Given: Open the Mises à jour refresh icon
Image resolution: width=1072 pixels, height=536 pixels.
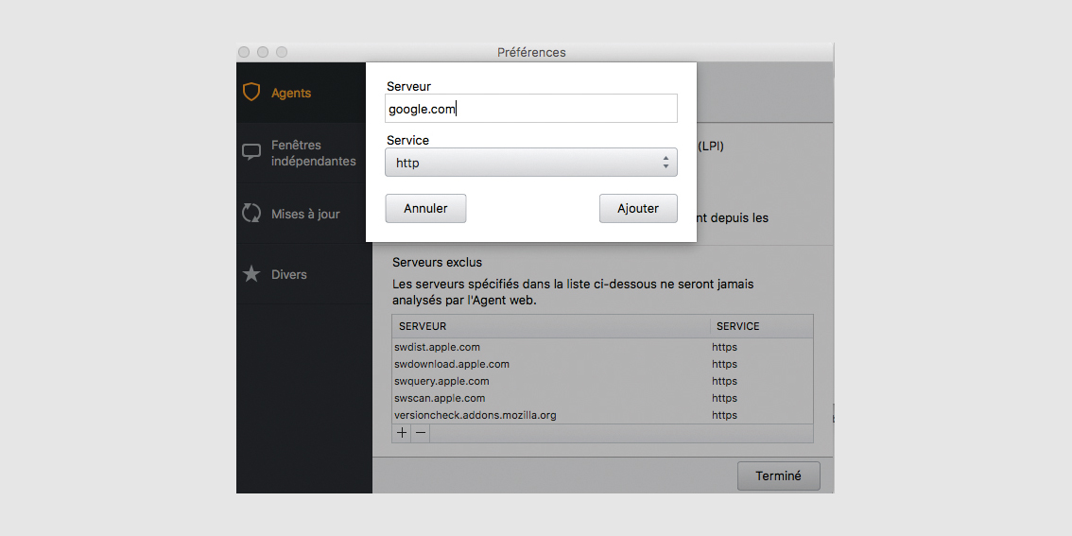Looking at the screenshot, I should (x=251, y=214).
